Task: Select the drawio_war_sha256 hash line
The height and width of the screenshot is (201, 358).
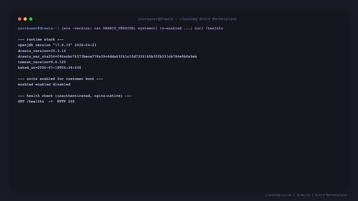Action: [x=107, y=56]
